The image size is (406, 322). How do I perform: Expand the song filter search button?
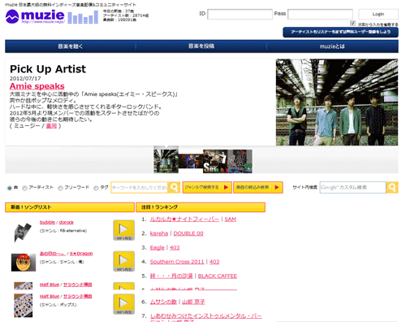(x=258, y=187)
